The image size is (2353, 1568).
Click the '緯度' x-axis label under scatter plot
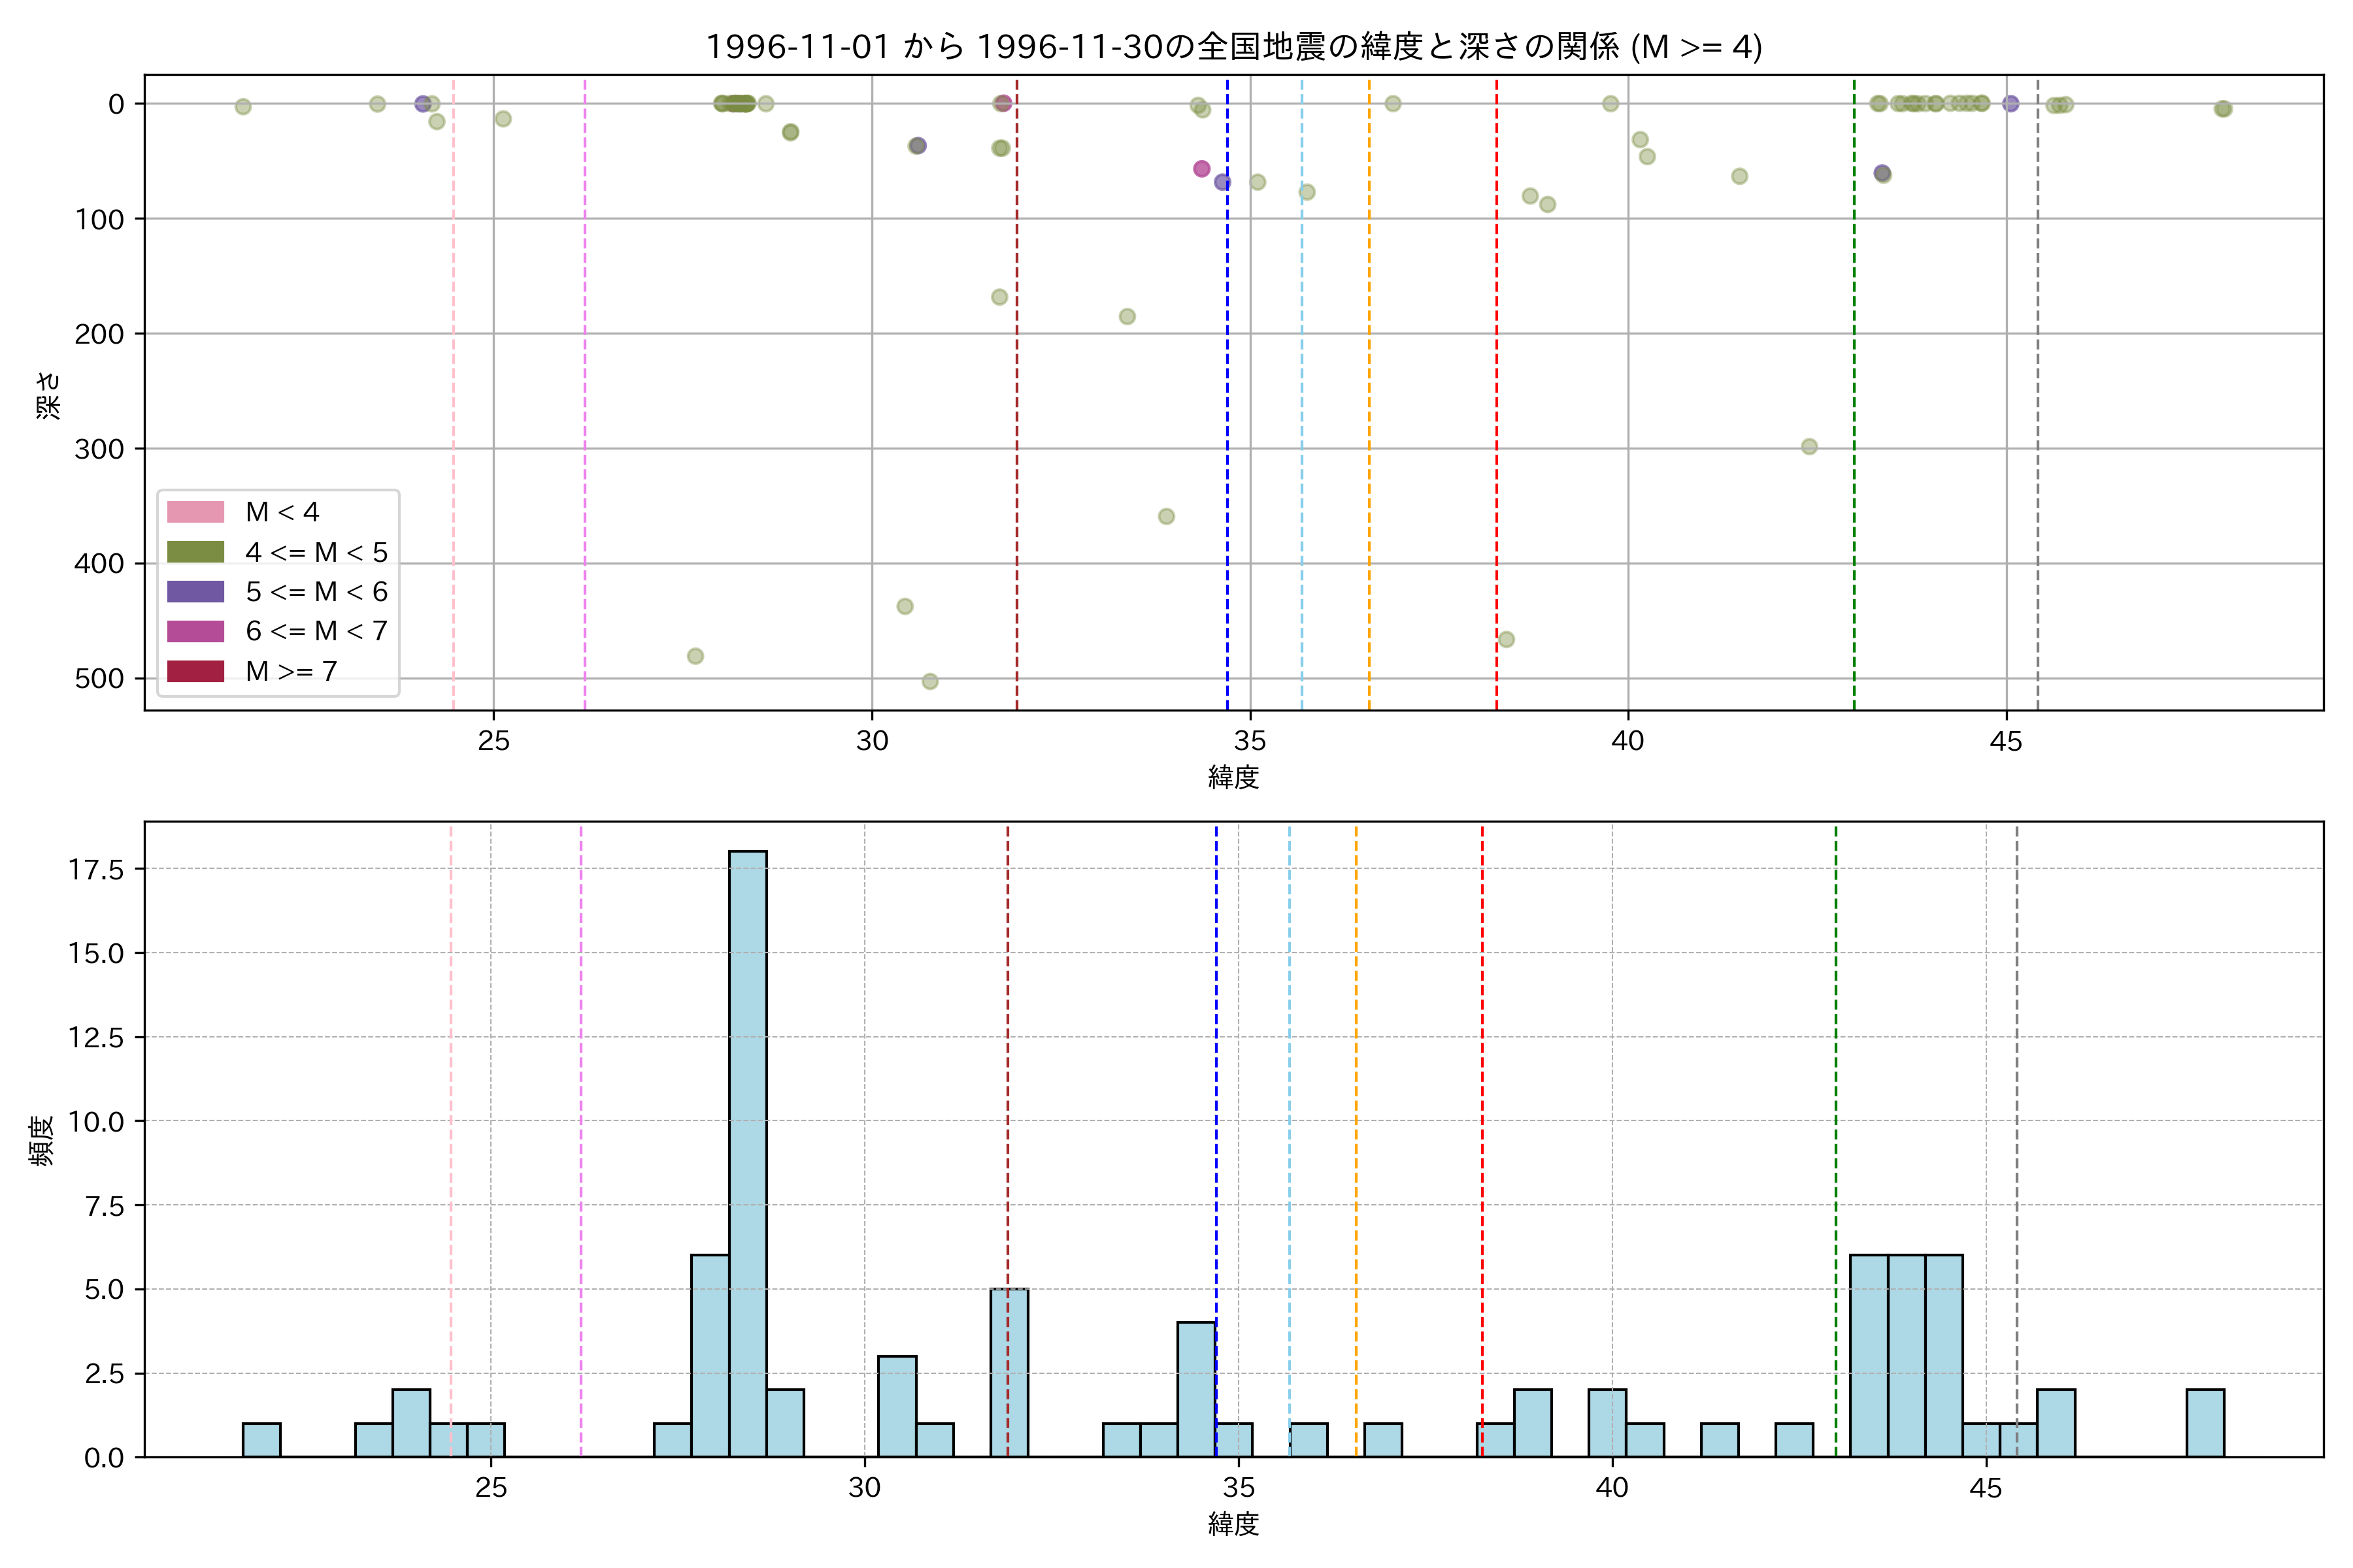pos(1233,777)
